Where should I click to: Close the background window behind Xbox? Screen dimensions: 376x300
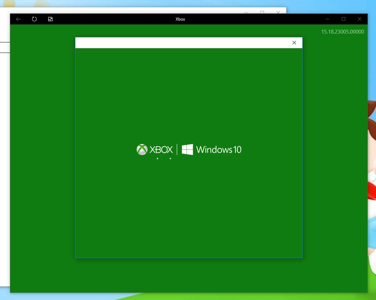278,12
